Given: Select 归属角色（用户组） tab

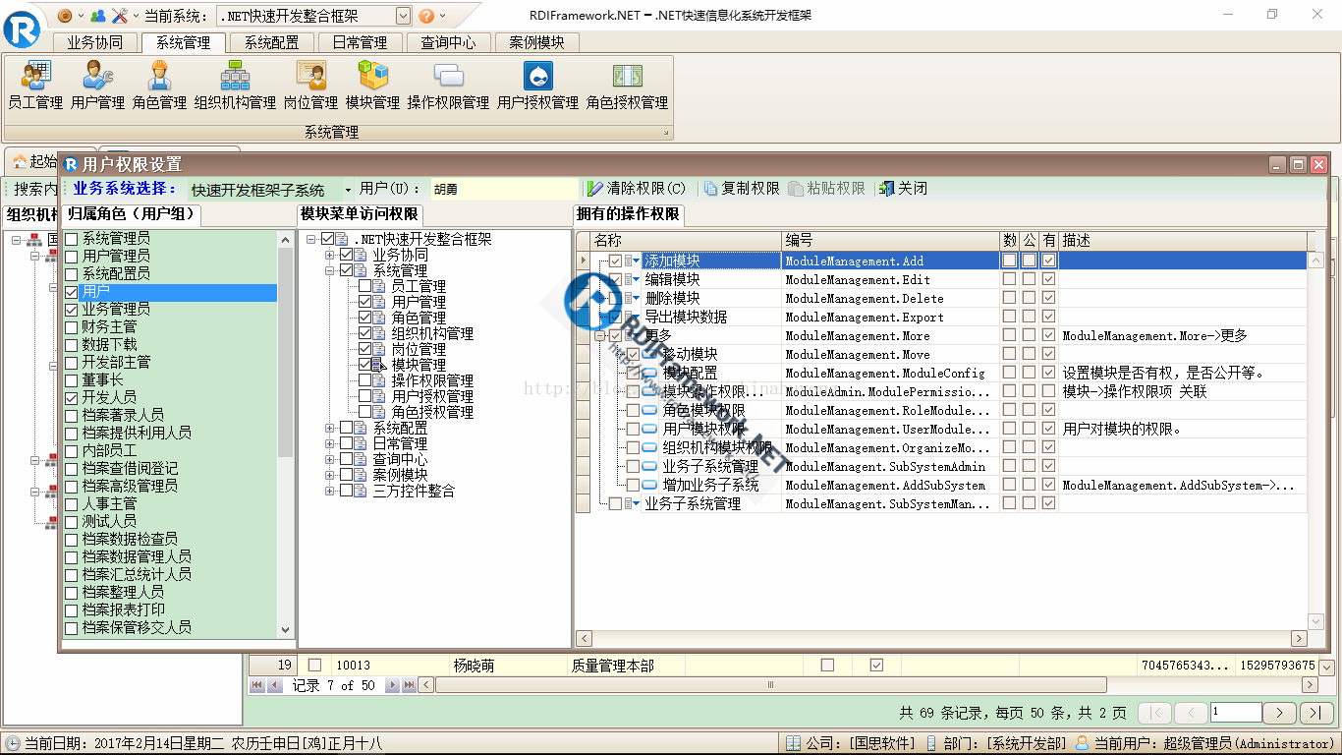Looking at the screenshot, I should (x=133, y=214).
